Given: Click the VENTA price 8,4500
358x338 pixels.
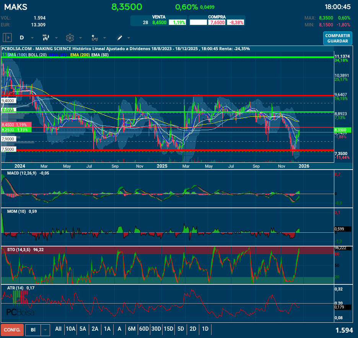Looking at the screenshot, I should pos(159,23).
